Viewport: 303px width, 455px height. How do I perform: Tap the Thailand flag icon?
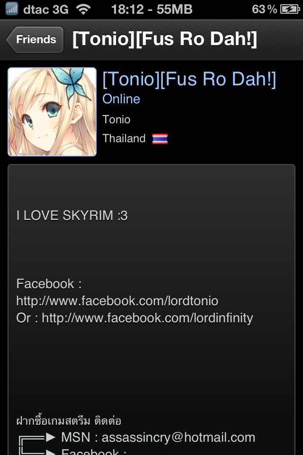tap(160, 139)
